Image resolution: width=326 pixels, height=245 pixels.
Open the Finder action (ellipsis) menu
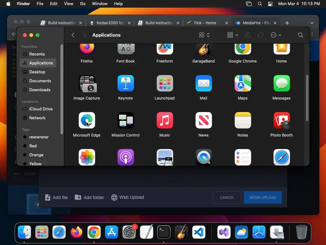276,35
